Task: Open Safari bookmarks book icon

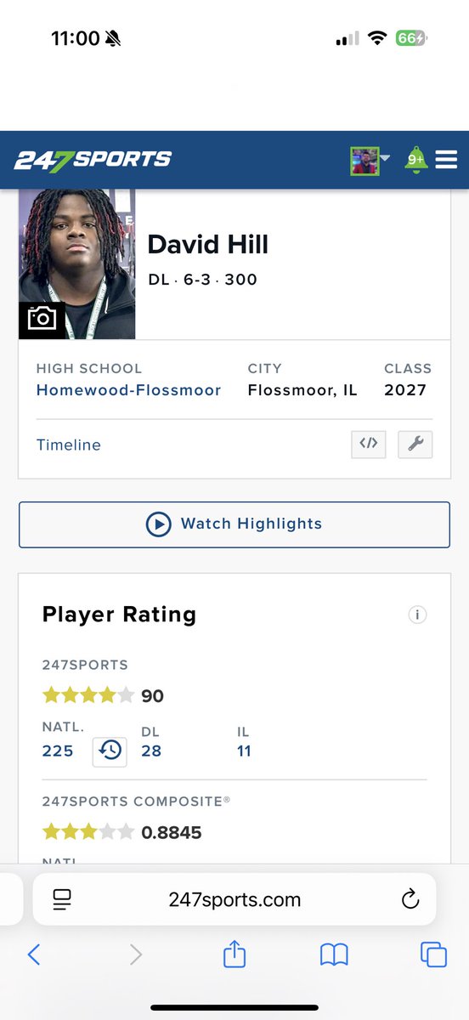Action: [335, 955]
